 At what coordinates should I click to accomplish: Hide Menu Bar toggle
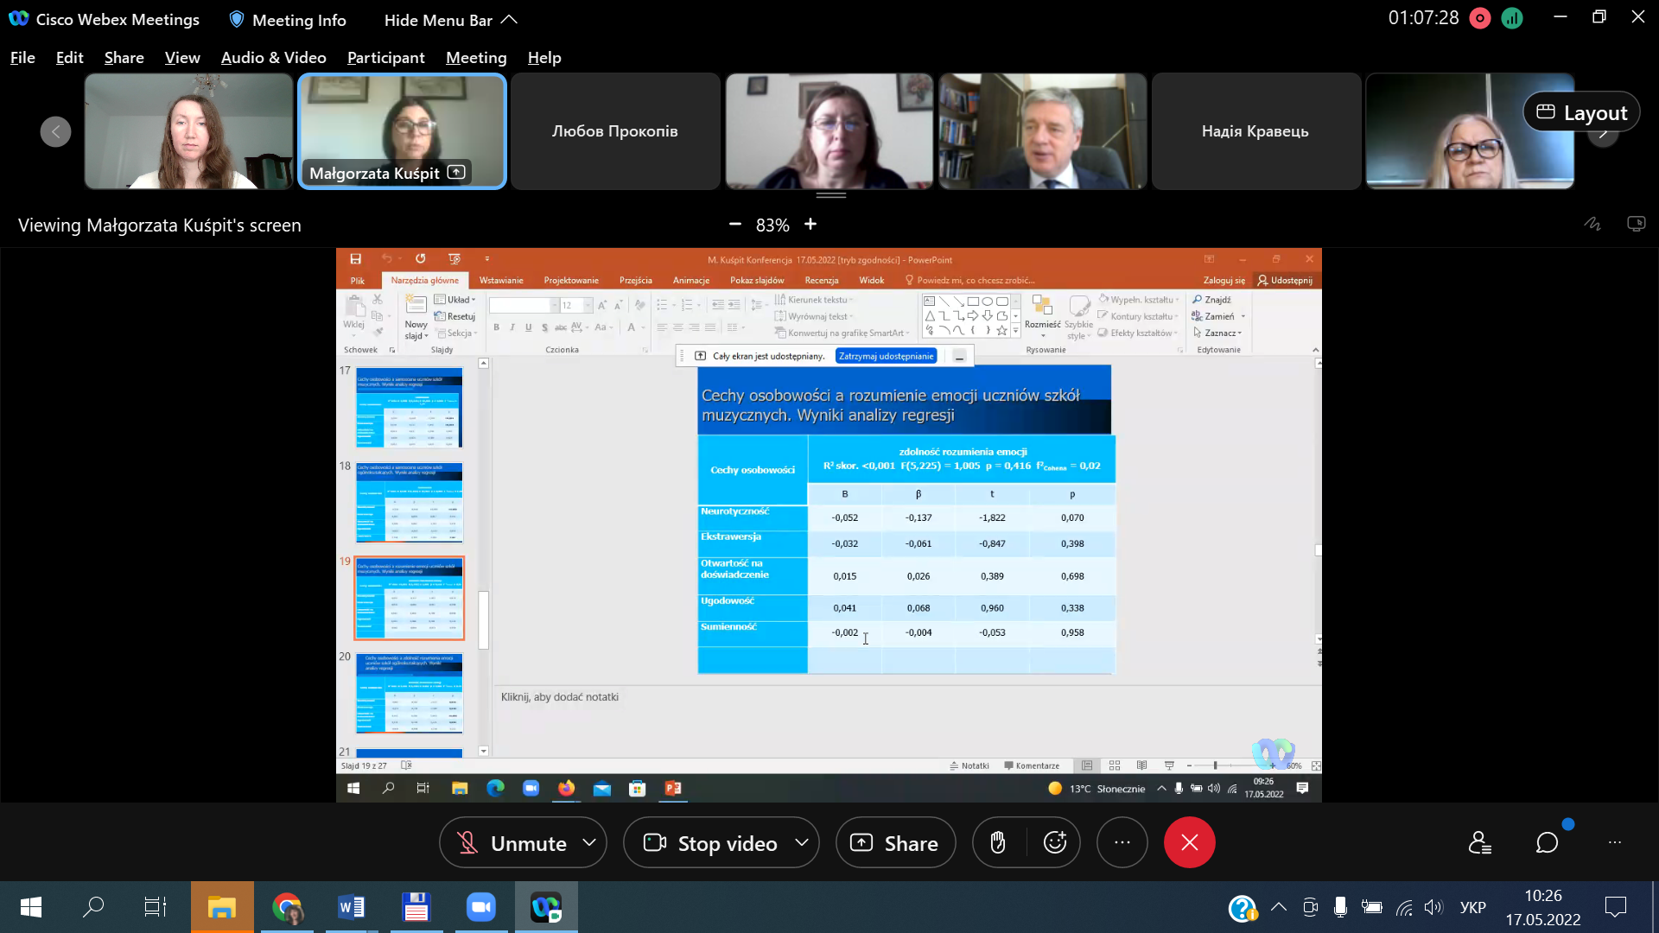point(450,20)
